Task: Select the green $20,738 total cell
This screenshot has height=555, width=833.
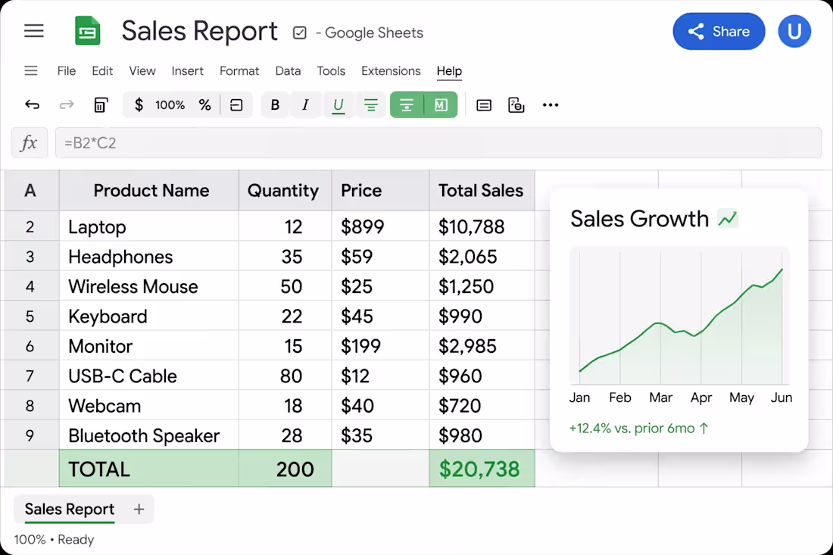Action: 482,469
